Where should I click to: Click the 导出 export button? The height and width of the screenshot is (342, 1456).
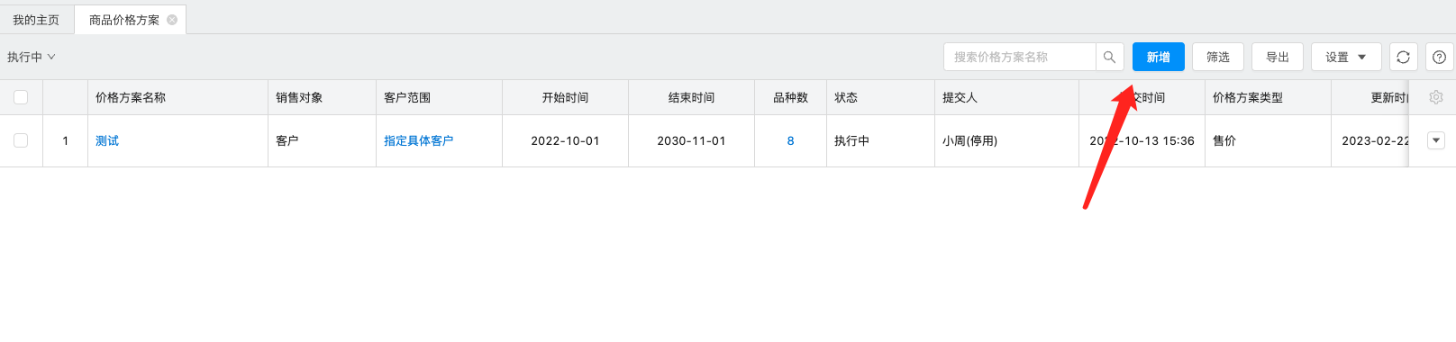coord(1278,57)
